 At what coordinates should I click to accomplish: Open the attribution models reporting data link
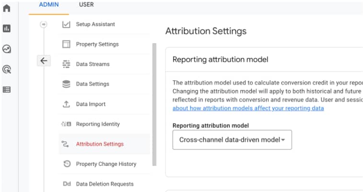[248, 108]
